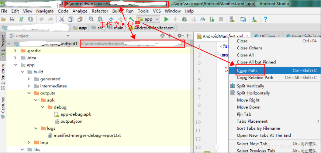Click the Paste clipboard icon

tap(80, 20)
